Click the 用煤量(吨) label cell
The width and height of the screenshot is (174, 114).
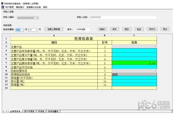(54, 84)
